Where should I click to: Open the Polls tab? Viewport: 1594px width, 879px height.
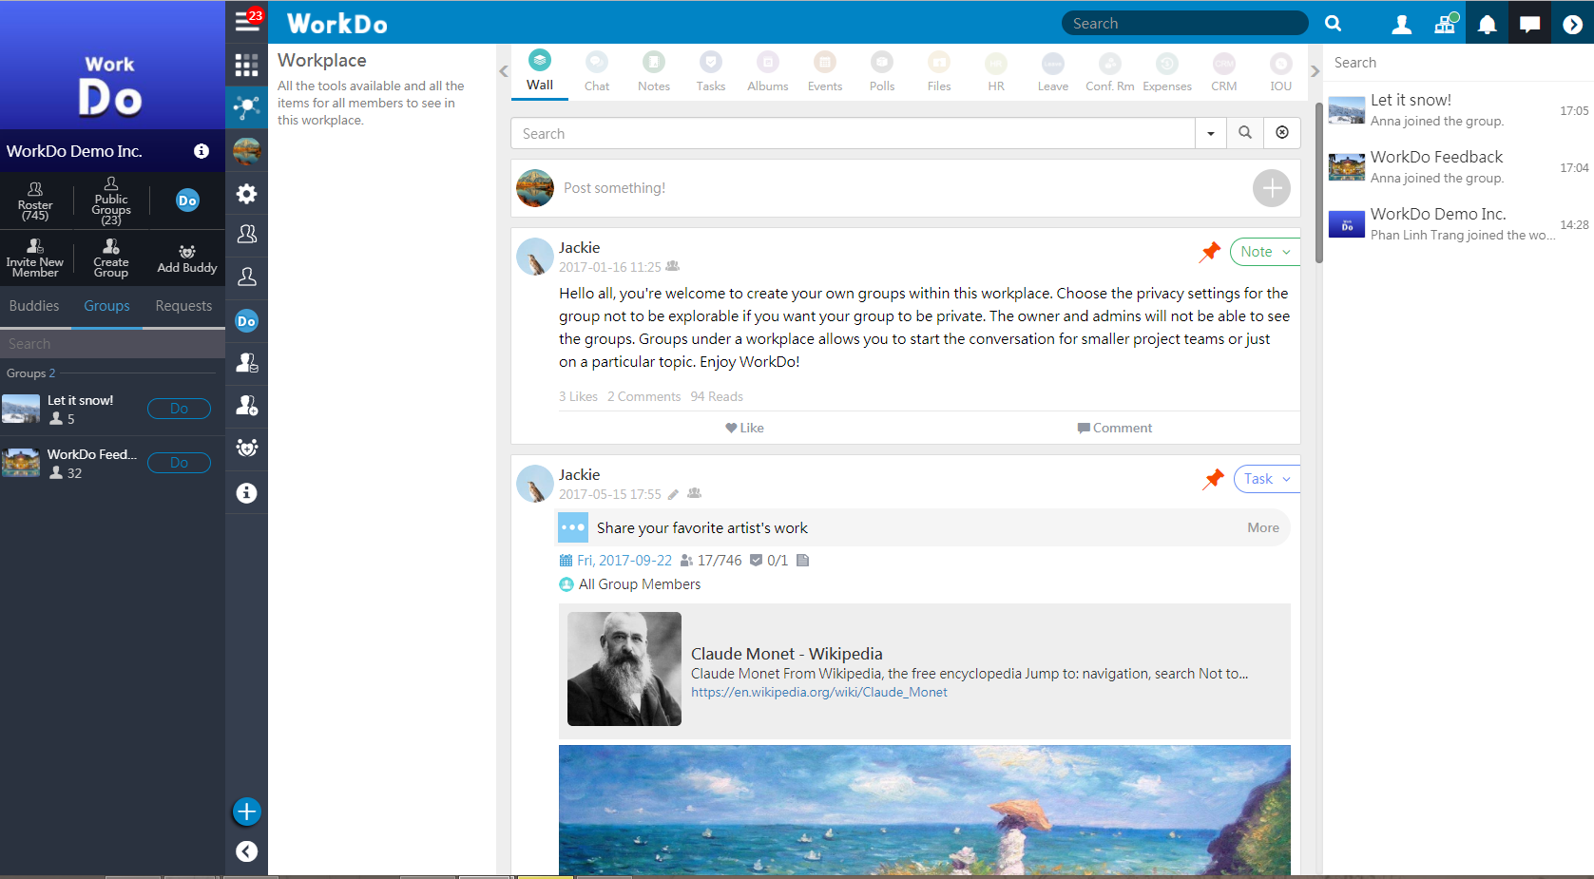point(882,71)
